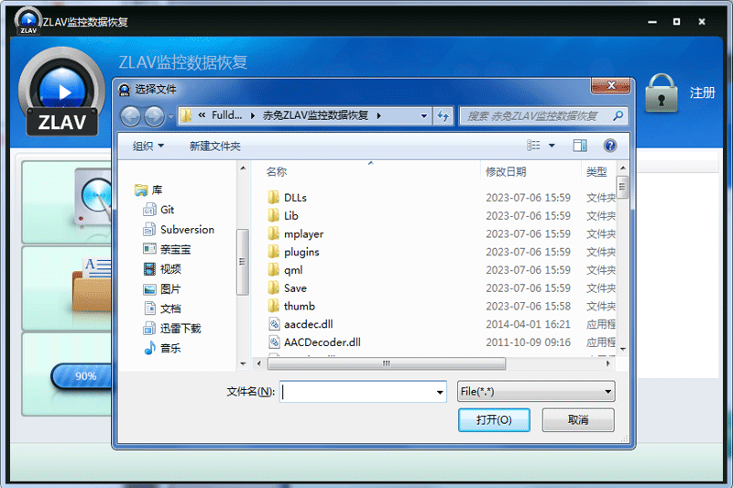Click the 赤兔ZLAV监控数据恢复 breadcrumb segment
This screenshot has width=733, height=488.
tap(315, 115)
